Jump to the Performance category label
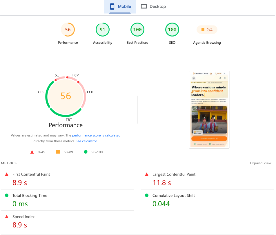Viewport: 276px width, 235px height. [68, 43]
